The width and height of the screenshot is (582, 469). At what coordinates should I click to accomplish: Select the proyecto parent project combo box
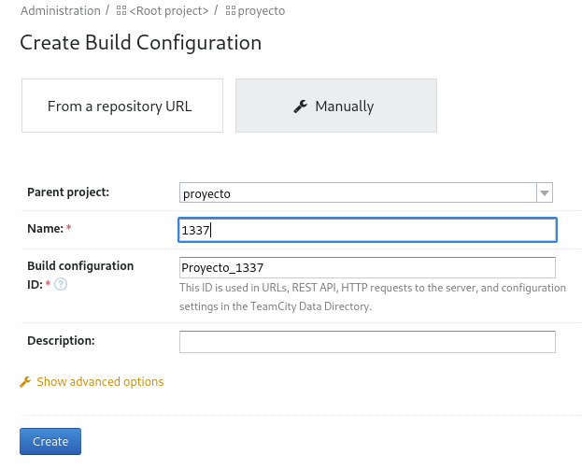[366, 192]
